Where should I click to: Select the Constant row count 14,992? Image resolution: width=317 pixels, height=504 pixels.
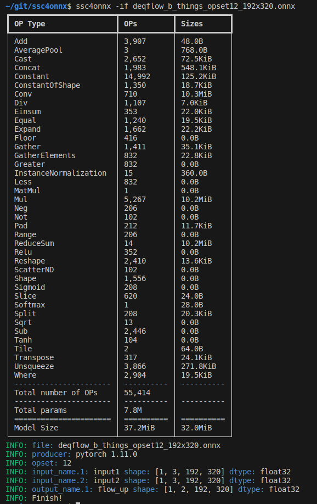point(137,76)
